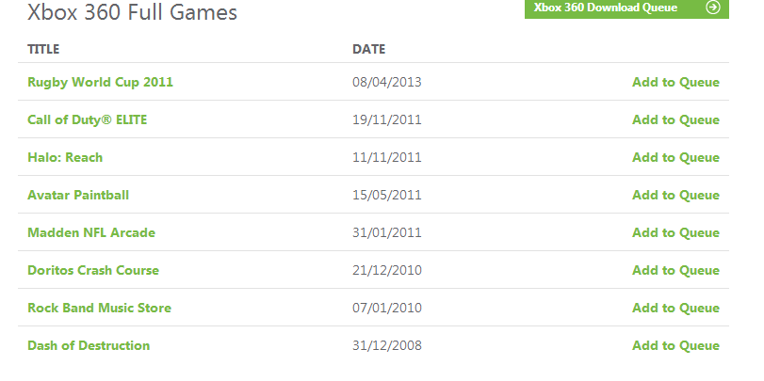Add Madden NFL Arcade to queue
The width and height of the screenshot is (764, 381).
tap(675, 232)
